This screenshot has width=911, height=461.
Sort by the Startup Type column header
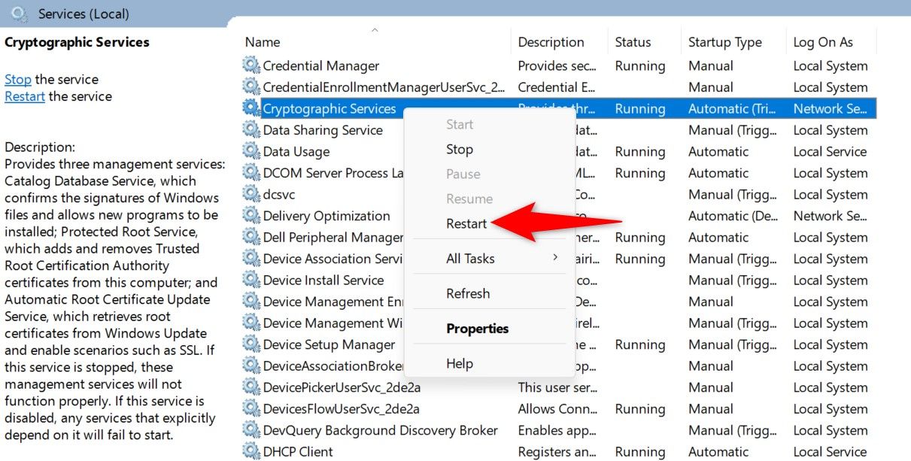[725, 42]
